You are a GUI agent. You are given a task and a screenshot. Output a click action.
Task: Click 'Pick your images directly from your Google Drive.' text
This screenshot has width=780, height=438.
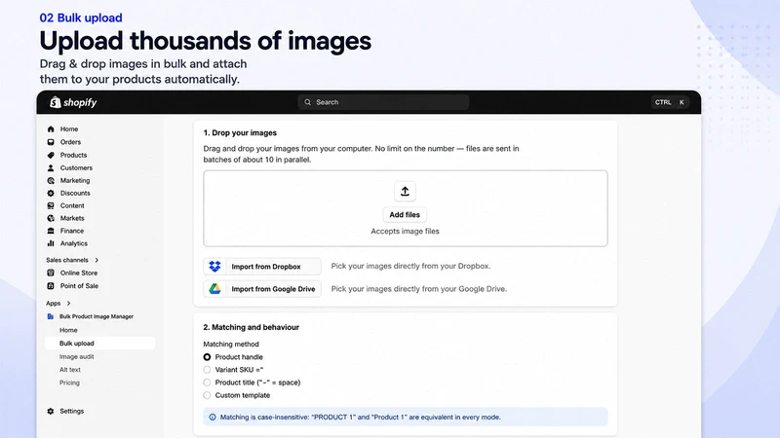(x=419, y=289)
